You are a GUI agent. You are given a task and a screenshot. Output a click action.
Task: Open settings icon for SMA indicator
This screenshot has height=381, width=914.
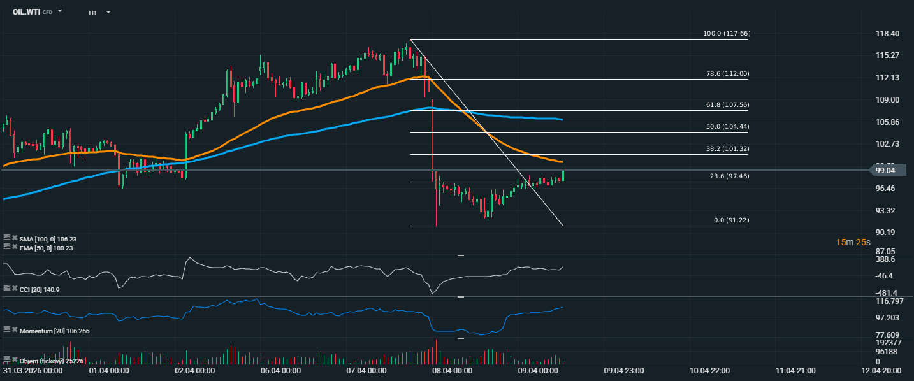pos(6,238)
